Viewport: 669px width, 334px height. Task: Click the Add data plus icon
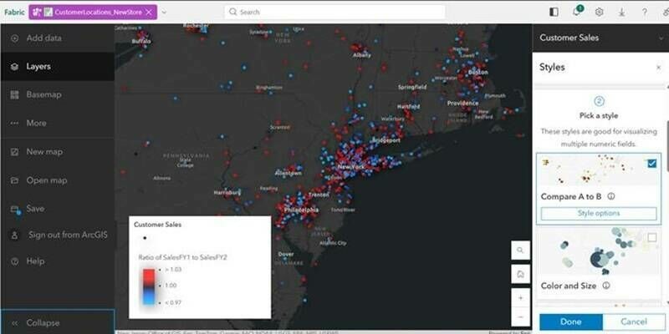(x=15, y=38)
